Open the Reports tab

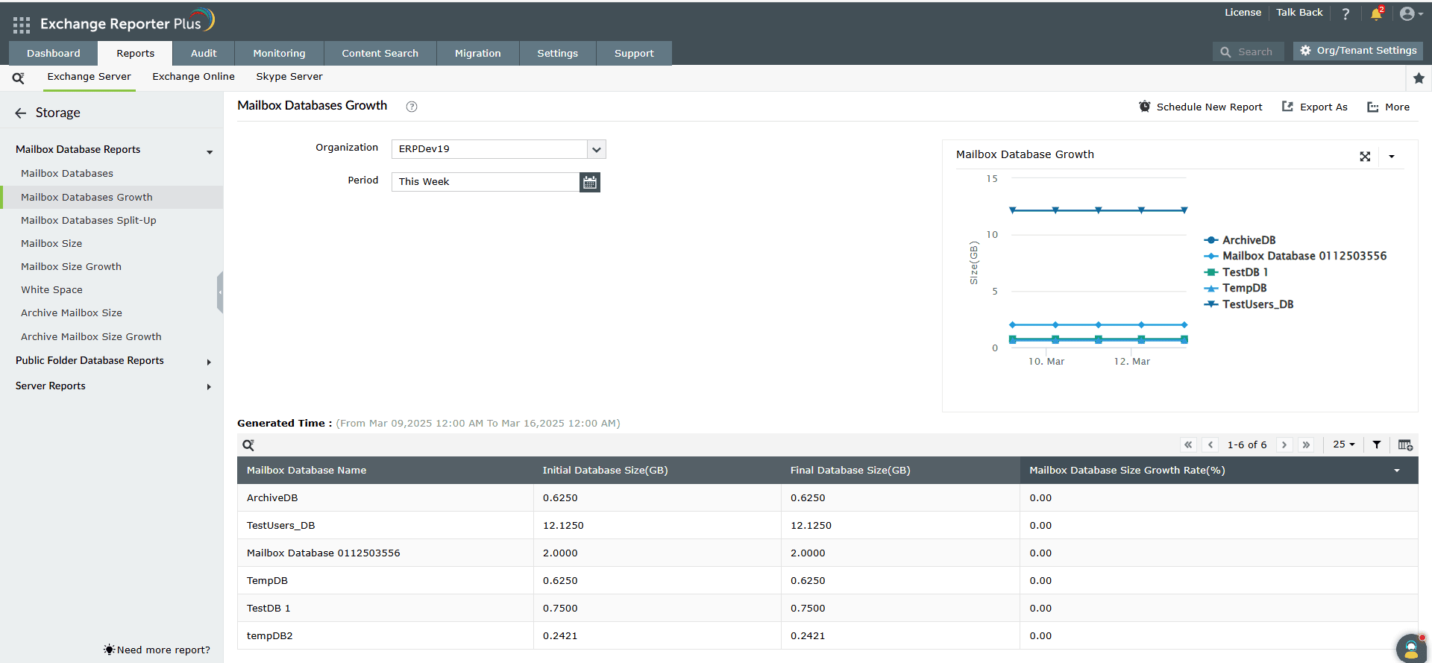point(136,53)
